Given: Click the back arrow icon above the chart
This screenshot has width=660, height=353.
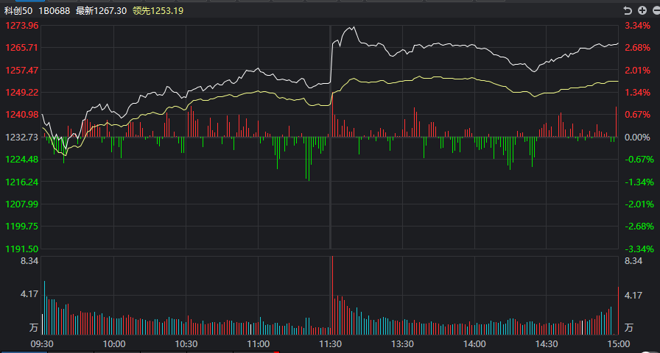Looking at the screenshot, I should pos(628,11).
